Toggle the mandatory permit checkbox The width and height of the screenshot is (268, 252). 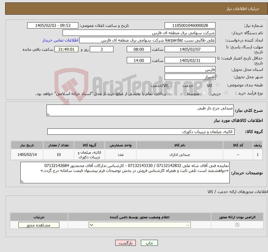[237, 225]
